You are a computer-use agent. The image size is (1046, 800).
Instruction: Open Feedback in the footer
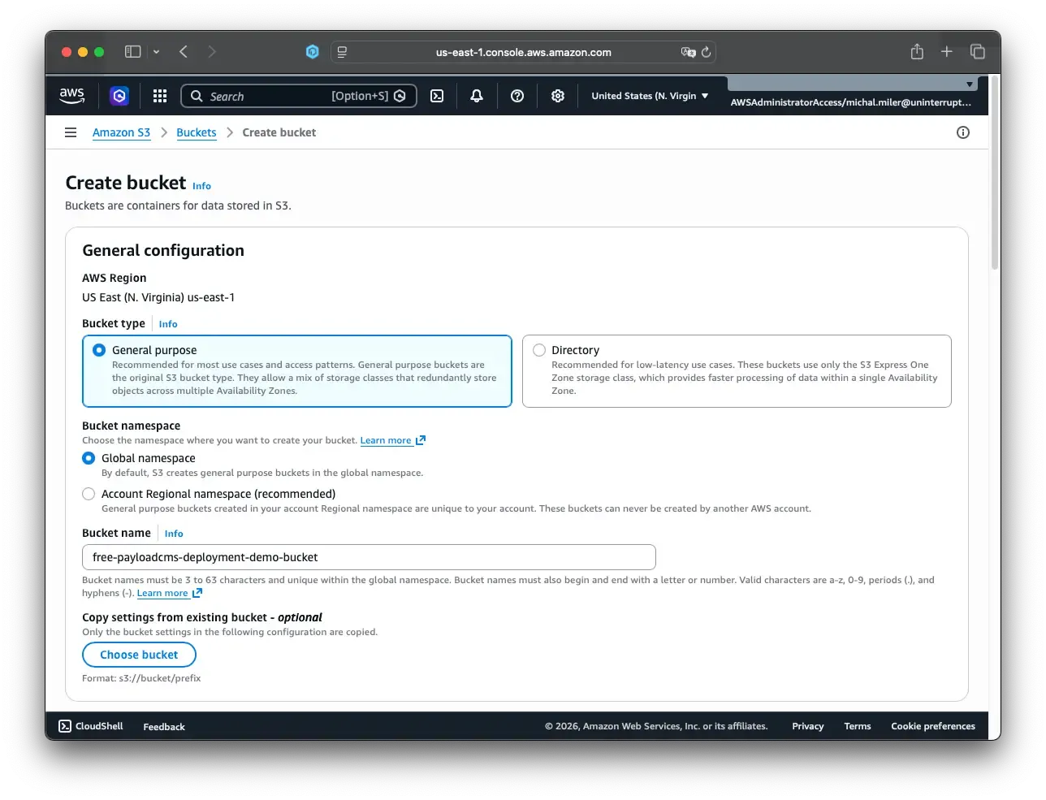(x=164, y=727)
